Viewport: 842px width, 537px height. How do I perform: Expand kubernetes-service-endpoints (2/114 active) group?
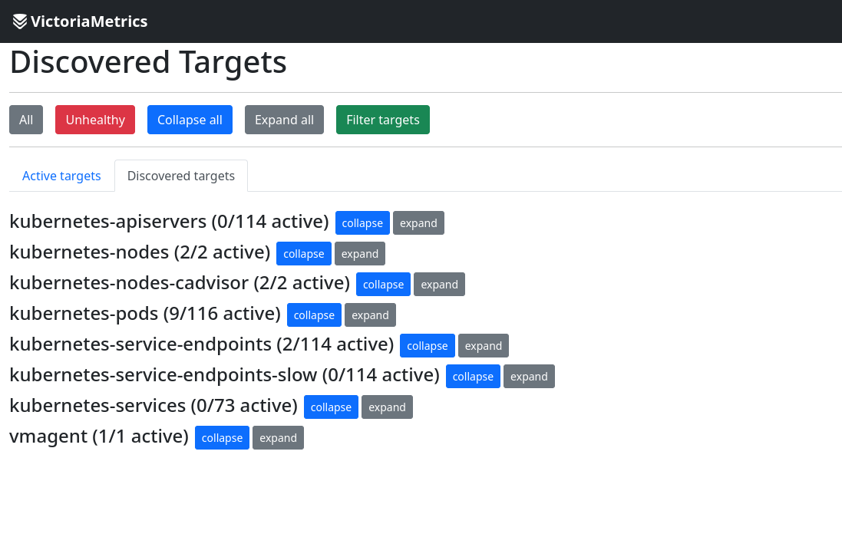coord(484,346)
